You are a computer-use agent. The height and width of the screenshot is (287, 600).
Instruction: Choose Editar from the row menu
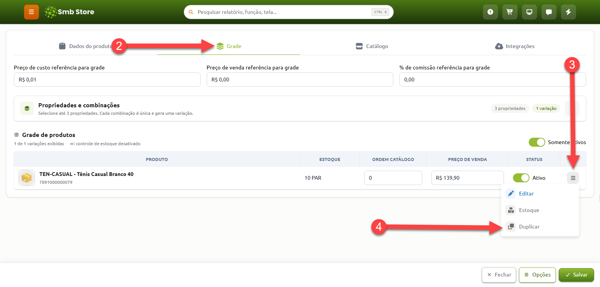(x=540, y=194)
